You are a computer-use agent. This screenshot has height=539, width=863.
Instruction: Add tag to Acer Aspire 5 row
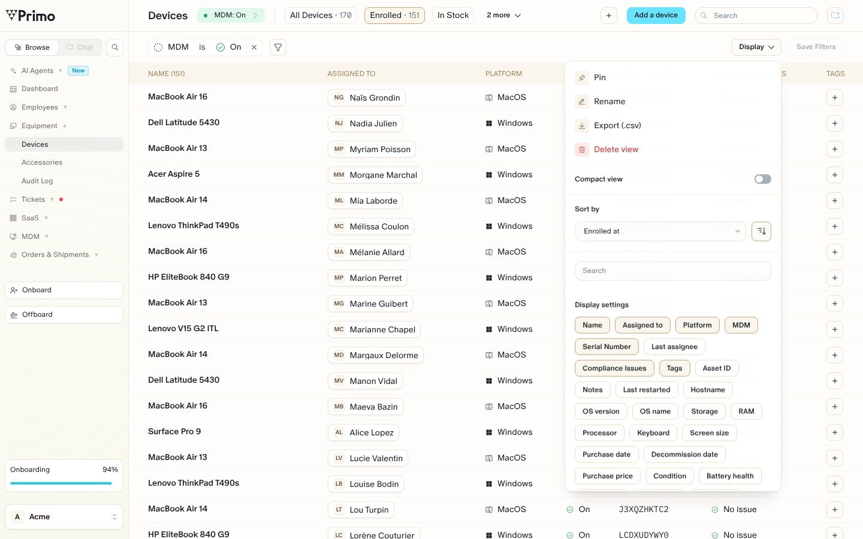click(x=835, y=175)
